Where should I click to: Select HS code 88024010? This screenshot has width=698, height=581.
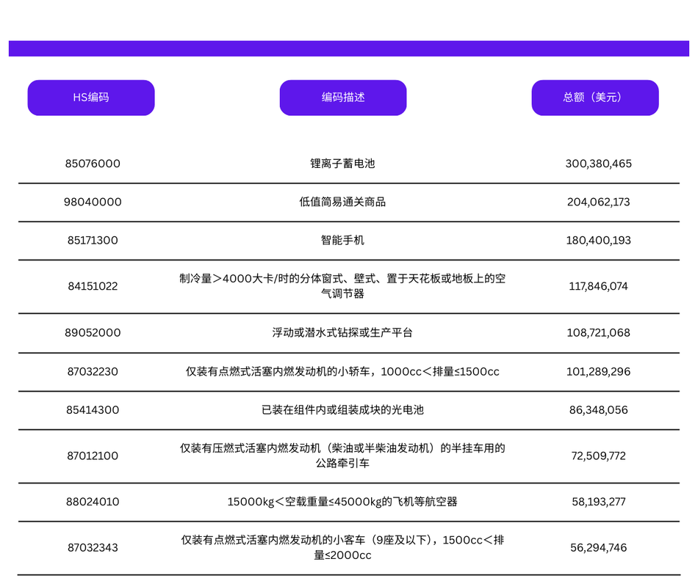[x=93, y=502]
